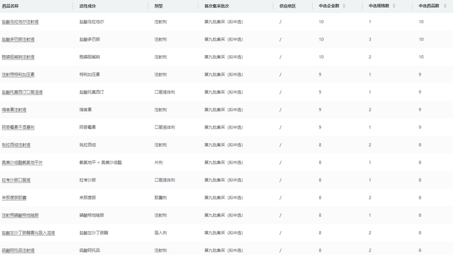Click 口服液体剂 in 拉考沙胺口服液 row
This screenshot has width=453, height=255.
click(164, 180)
